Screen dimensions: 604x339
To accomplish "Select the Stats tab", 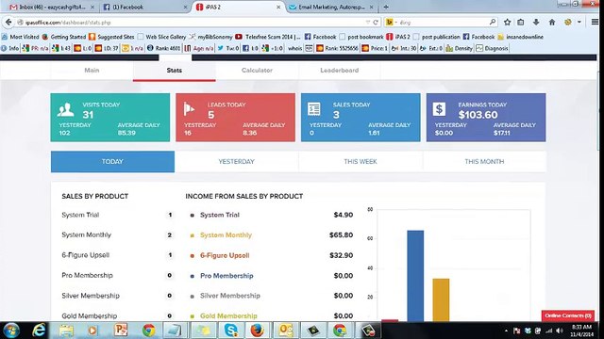I will [174, 71].
